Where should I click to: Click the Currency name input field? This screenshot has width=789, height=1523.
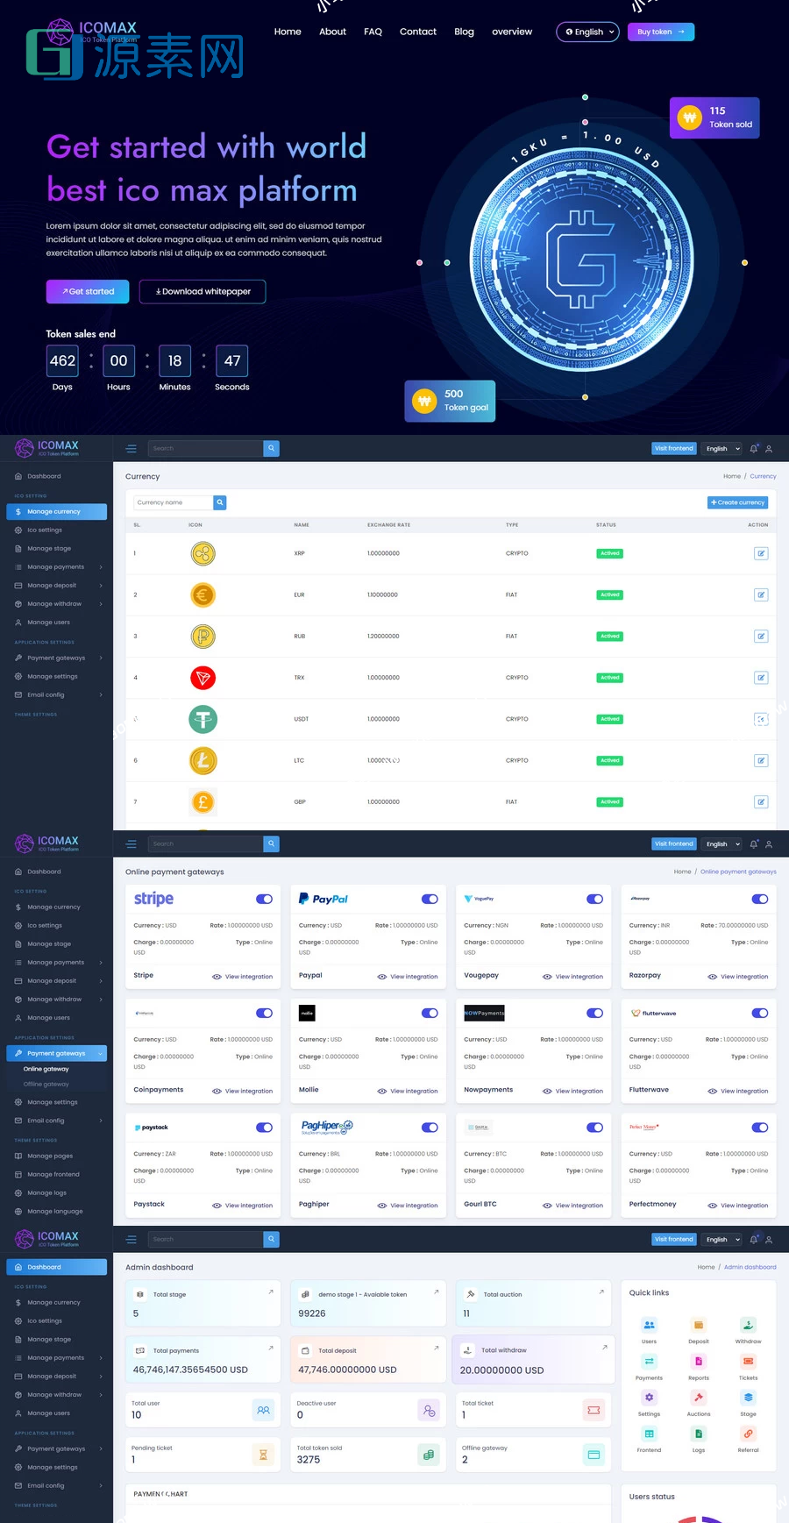pyautogui.click(x=173, y=502)
